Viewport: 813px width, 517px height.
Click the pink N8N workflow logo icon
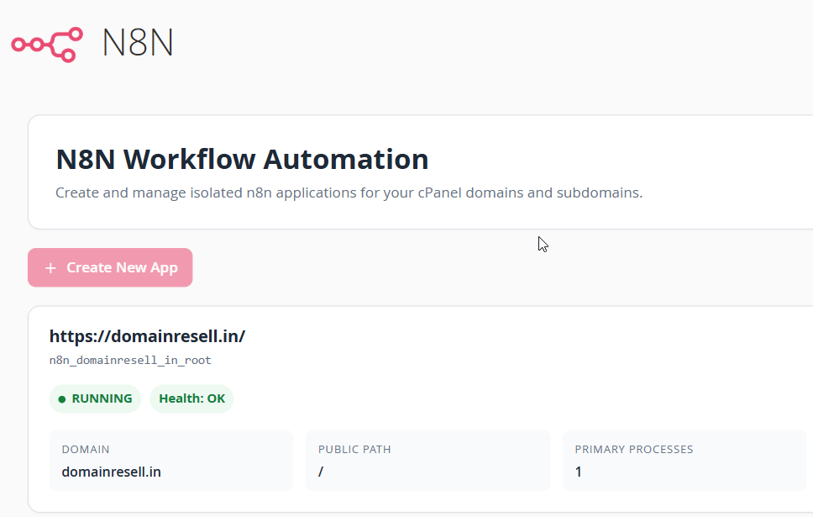tap(47, 45)
